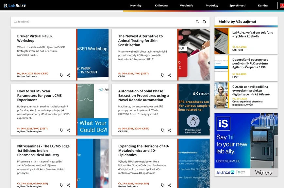Viewport: 284px width, 188px height.
Task: Click the 'C&EN' organizer name
Action: click(x=122, y=76)
